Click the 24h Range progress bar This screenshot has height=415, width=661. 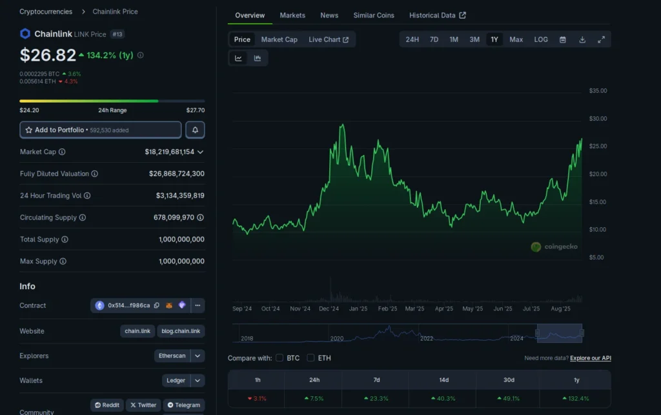coord(112,101)
